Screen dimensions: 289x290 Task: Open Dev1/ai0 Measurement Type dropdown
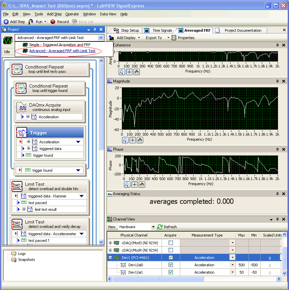tap(232, 265)
